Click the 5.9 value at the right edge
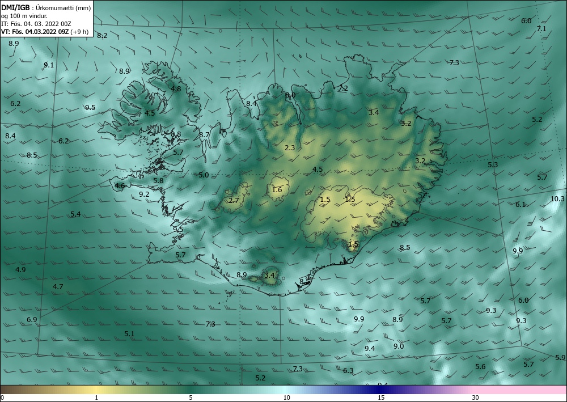 [x=560, y=358]
